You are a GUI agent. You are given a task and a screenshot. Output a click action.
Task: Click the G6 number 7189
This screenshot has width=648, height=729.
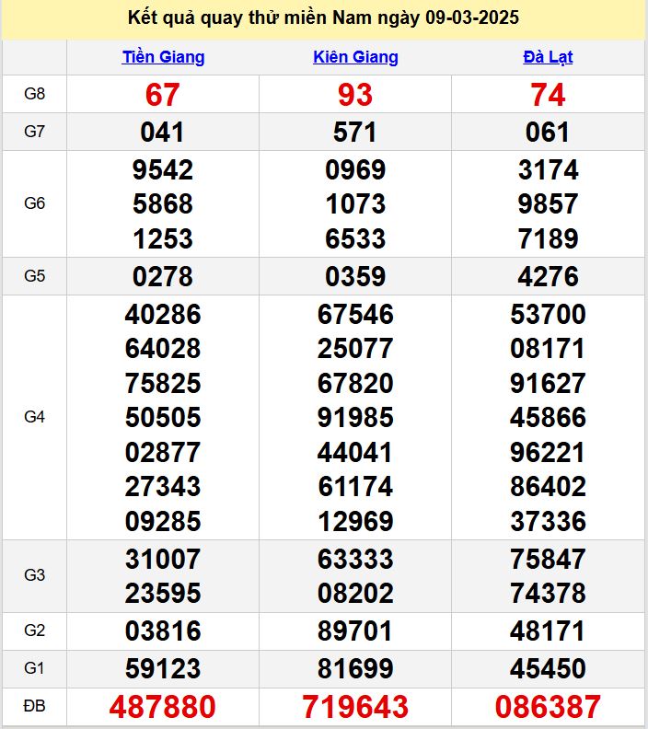548,239
